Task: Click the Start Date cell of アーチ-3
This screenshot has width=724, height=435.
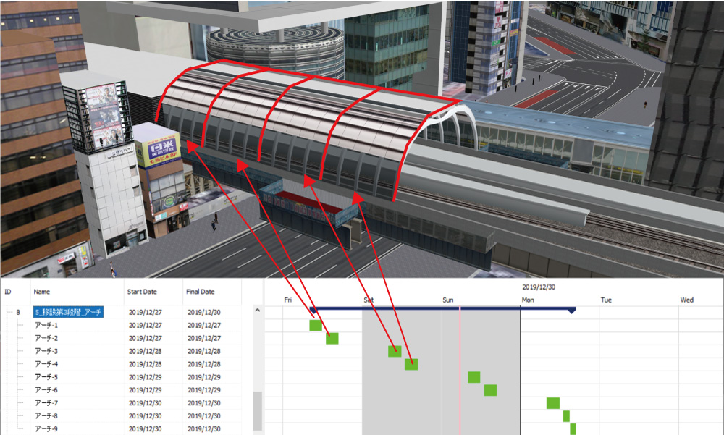Action: tap(146, 351)
